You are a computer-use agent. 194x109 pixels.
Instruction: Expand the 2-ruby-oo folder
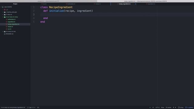coord(3,15)
